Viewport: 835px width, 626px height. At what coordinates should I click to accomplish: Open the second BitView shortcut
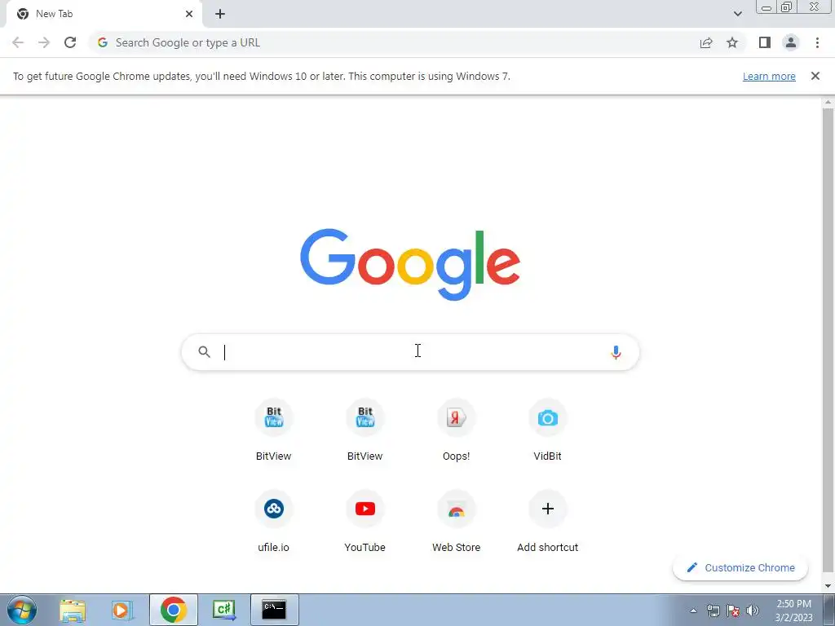[x=364, y=430]
